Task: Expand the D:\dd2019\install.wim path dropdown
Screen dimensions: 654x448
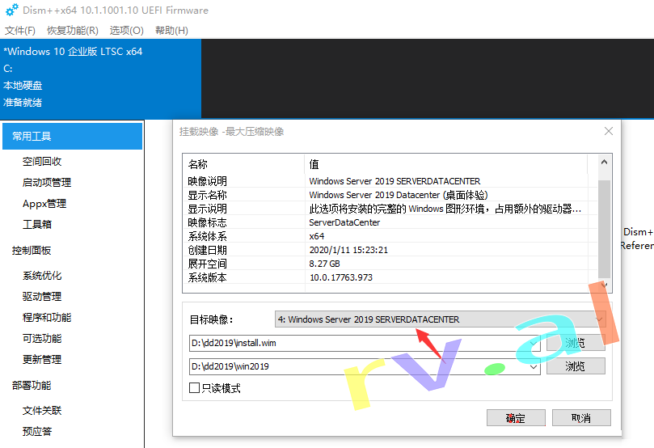Action: 534,344
